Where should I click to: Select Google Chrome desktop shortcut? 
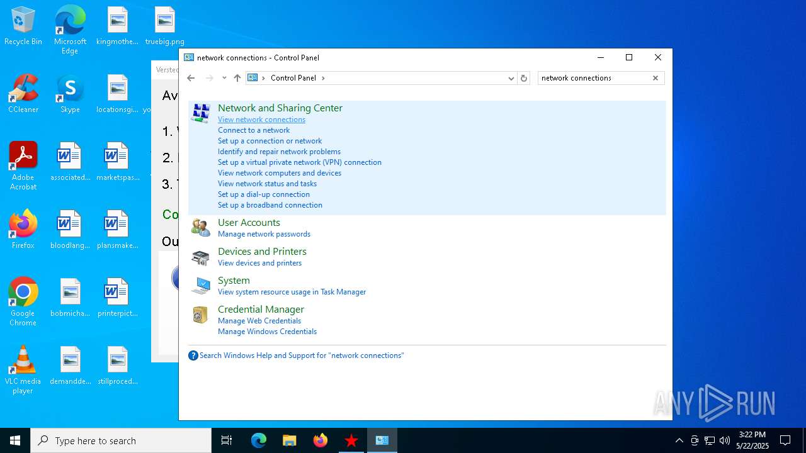[x=23, y=302]
